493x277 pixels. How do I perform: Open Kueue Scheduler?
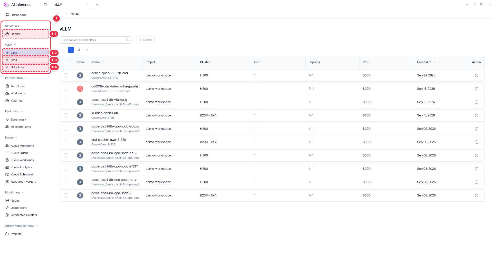tap(25, 174)
